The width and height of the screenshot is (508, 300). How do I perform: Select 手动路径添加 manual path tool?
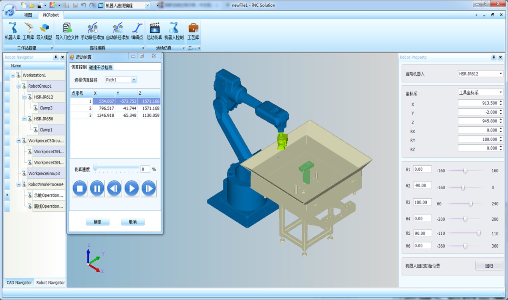tap(92, 31)
